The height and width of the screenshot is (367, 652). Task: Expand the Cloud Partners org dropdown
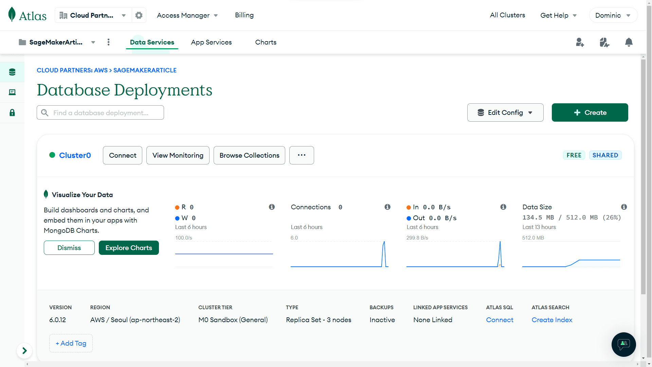124,15
